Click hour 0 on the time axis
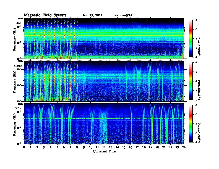This screenshot has width=219, height=169. (24, 147)
